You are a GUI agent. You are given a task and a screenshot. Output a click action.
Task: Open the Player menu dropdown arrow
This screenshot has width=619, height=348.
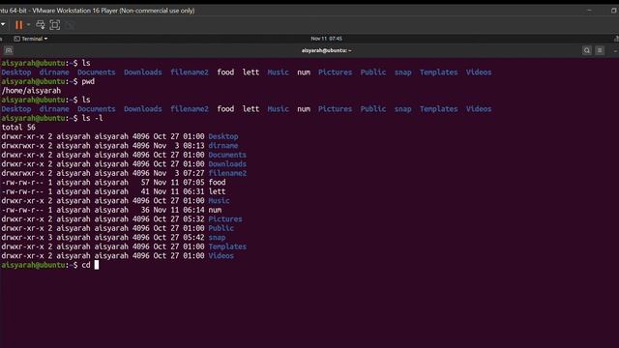pos(2,25)
